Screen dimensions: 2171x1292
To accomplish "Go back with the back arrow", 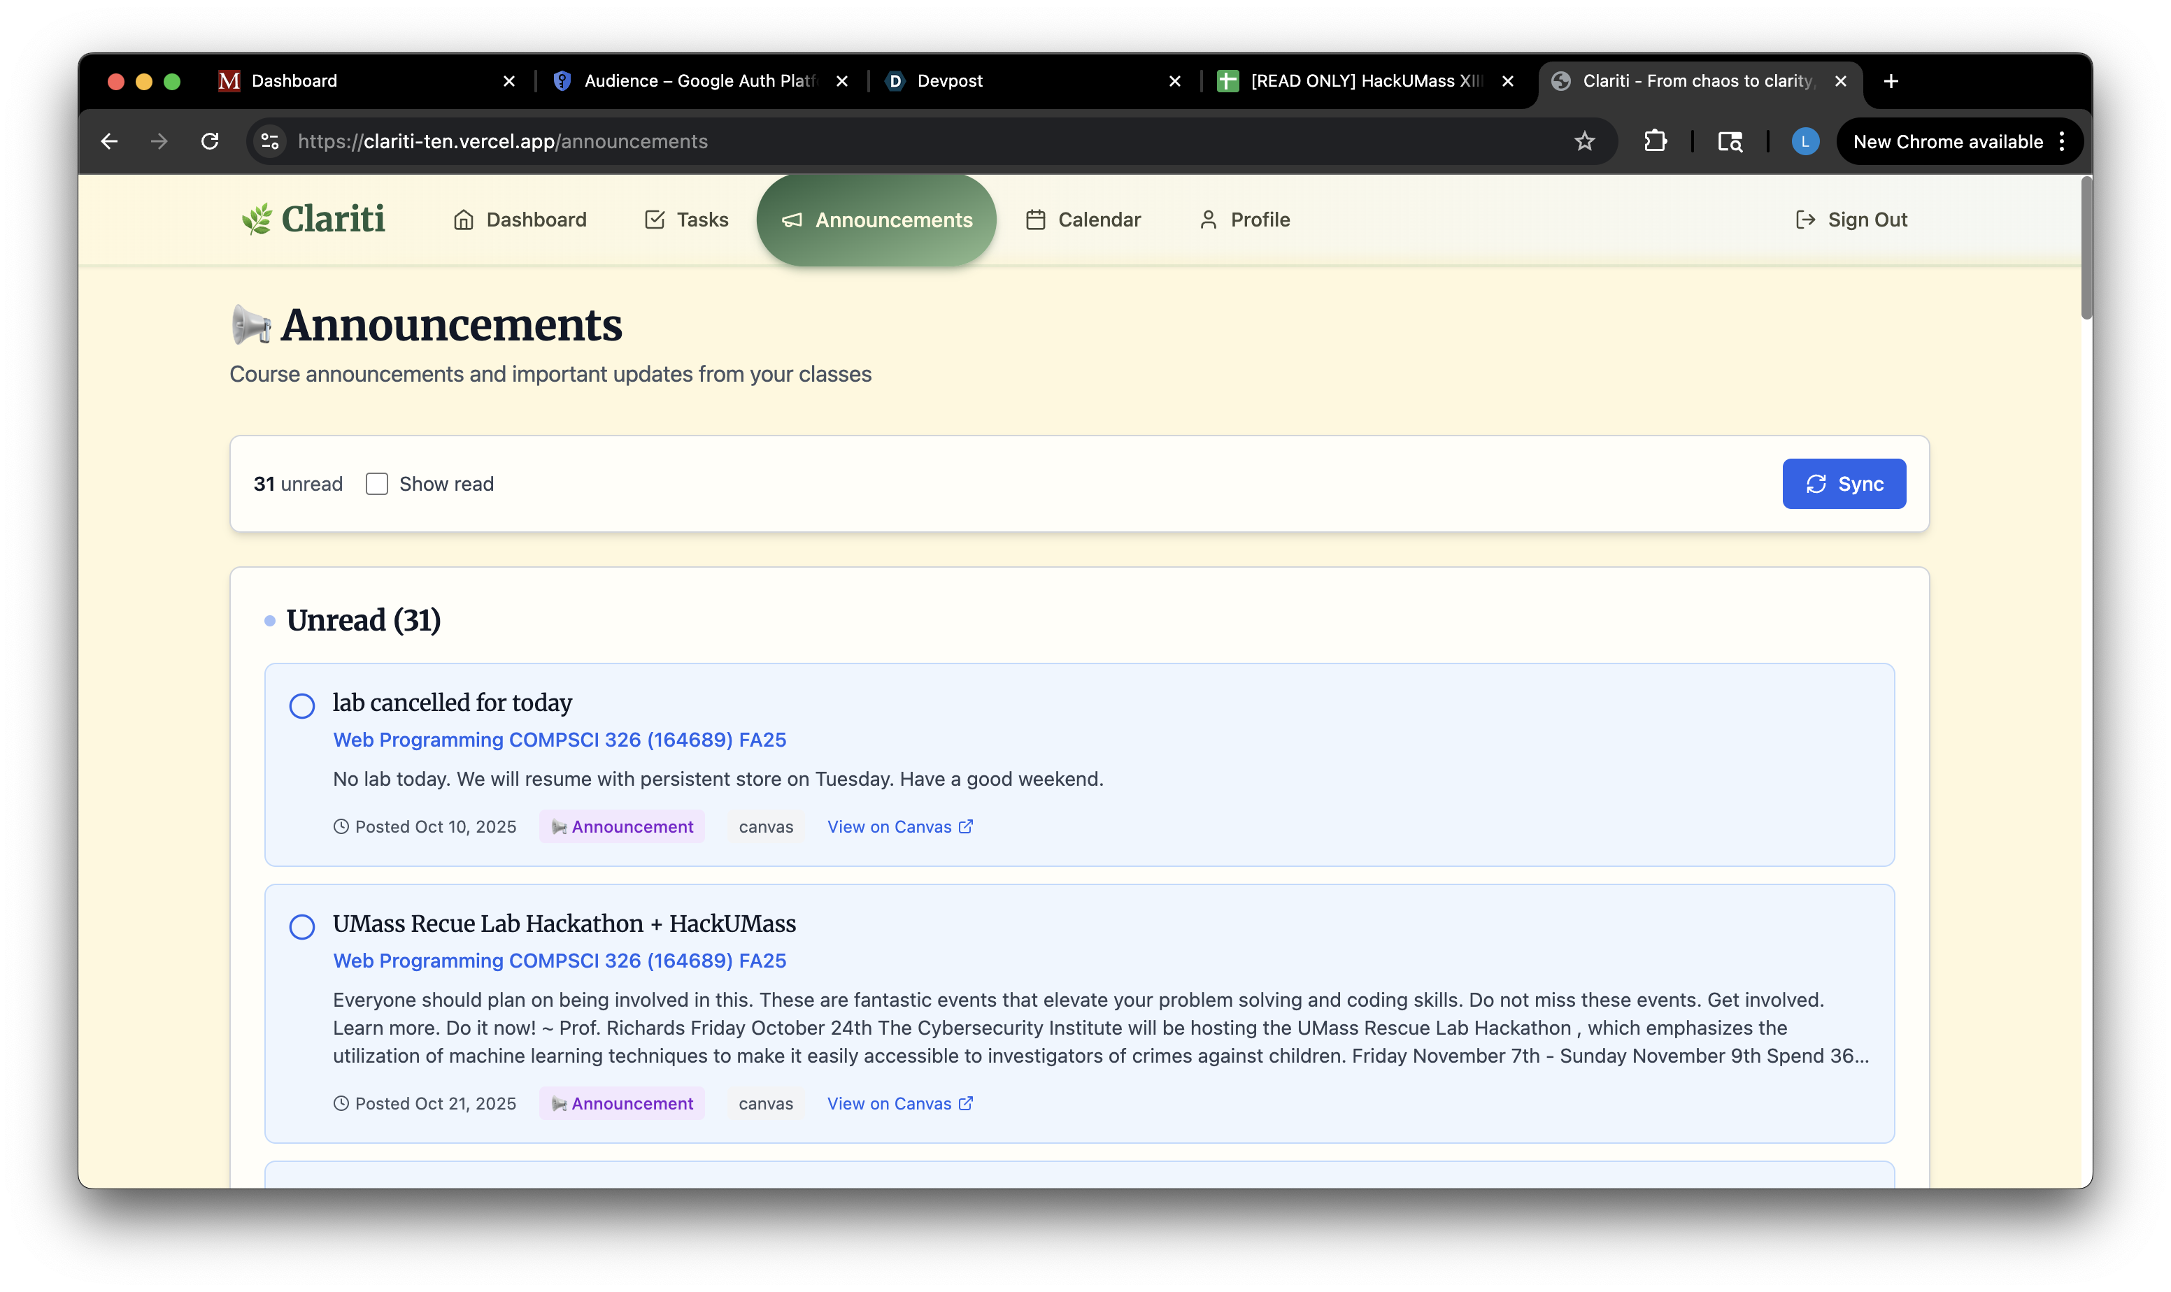I will point(109,141).
